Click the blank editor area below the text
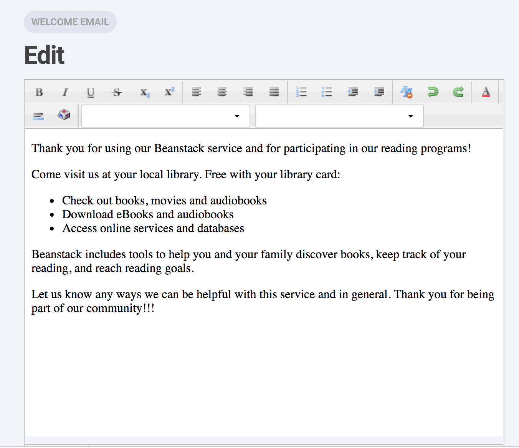 point(264,377)
